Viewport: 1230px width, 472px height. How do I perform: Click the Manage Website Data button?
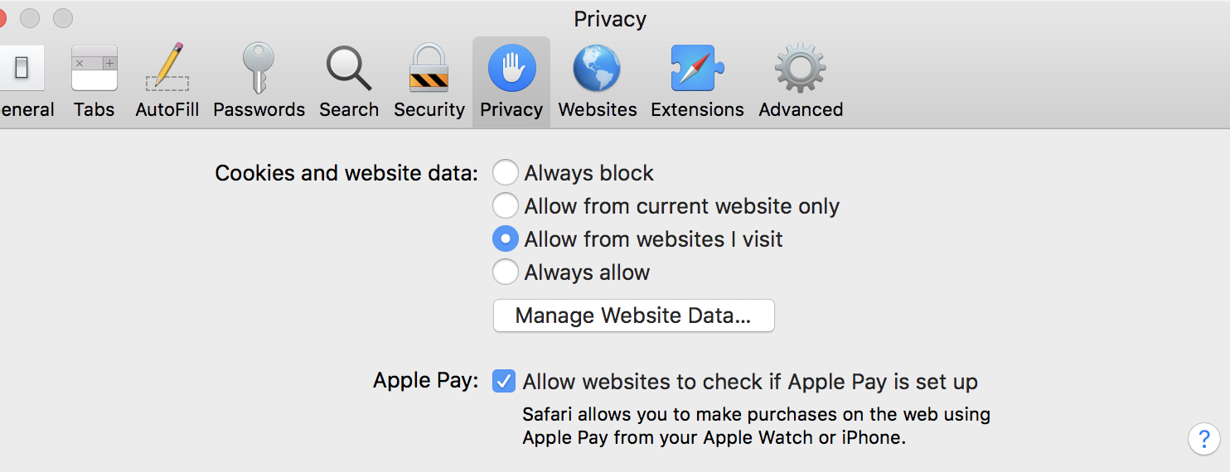point(633,315)
